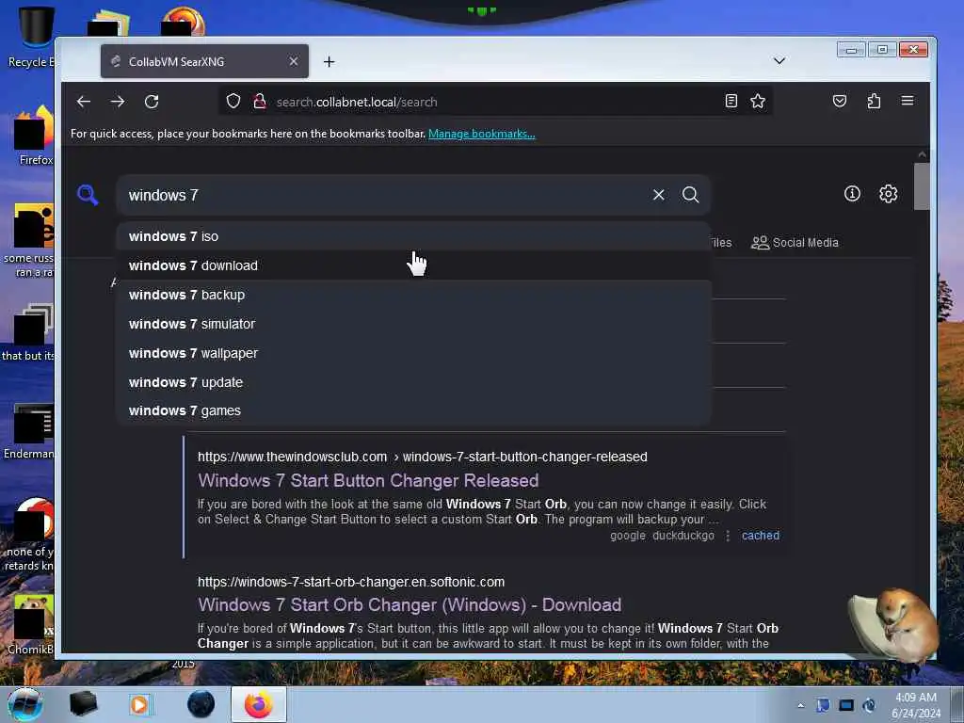Open a new tab with the plus button
The height and width of the screenshot is (723, 964).
(x=329, y=61)
